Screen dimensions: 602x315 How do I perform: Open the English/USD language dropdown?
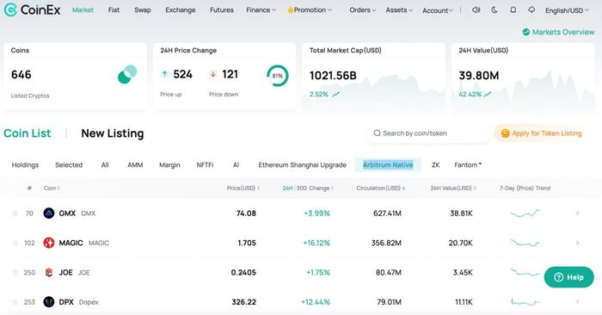tap(567, 10)
